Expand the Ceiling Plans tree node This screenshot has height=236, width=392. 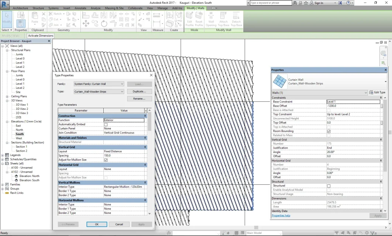click(7, 96)
